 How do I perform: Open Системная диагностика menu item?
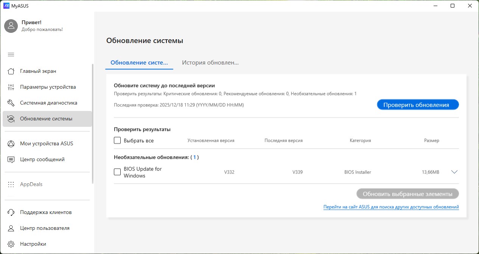pos(47,103)
